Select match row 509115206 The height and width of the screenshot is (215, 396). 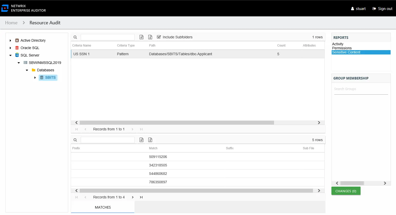198,157
